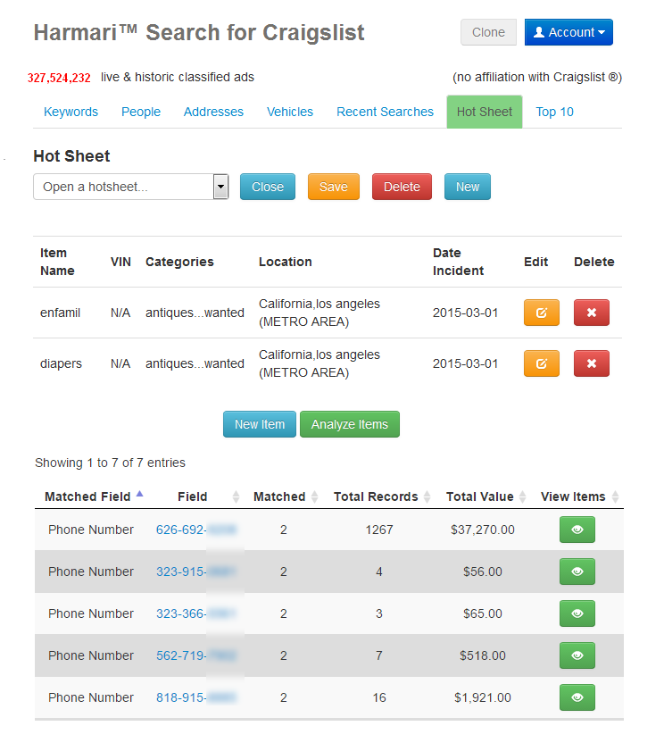The height and width of the screenshot is (751, 664).
Task: Edit the diapers item
Action: click(541, 363)
